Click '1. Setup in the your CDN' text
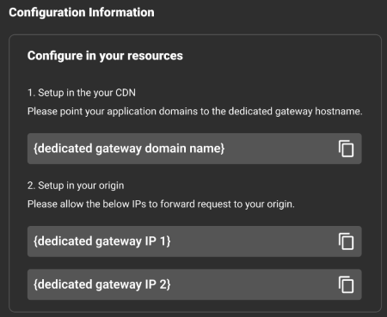 click(x=82, y=93)
